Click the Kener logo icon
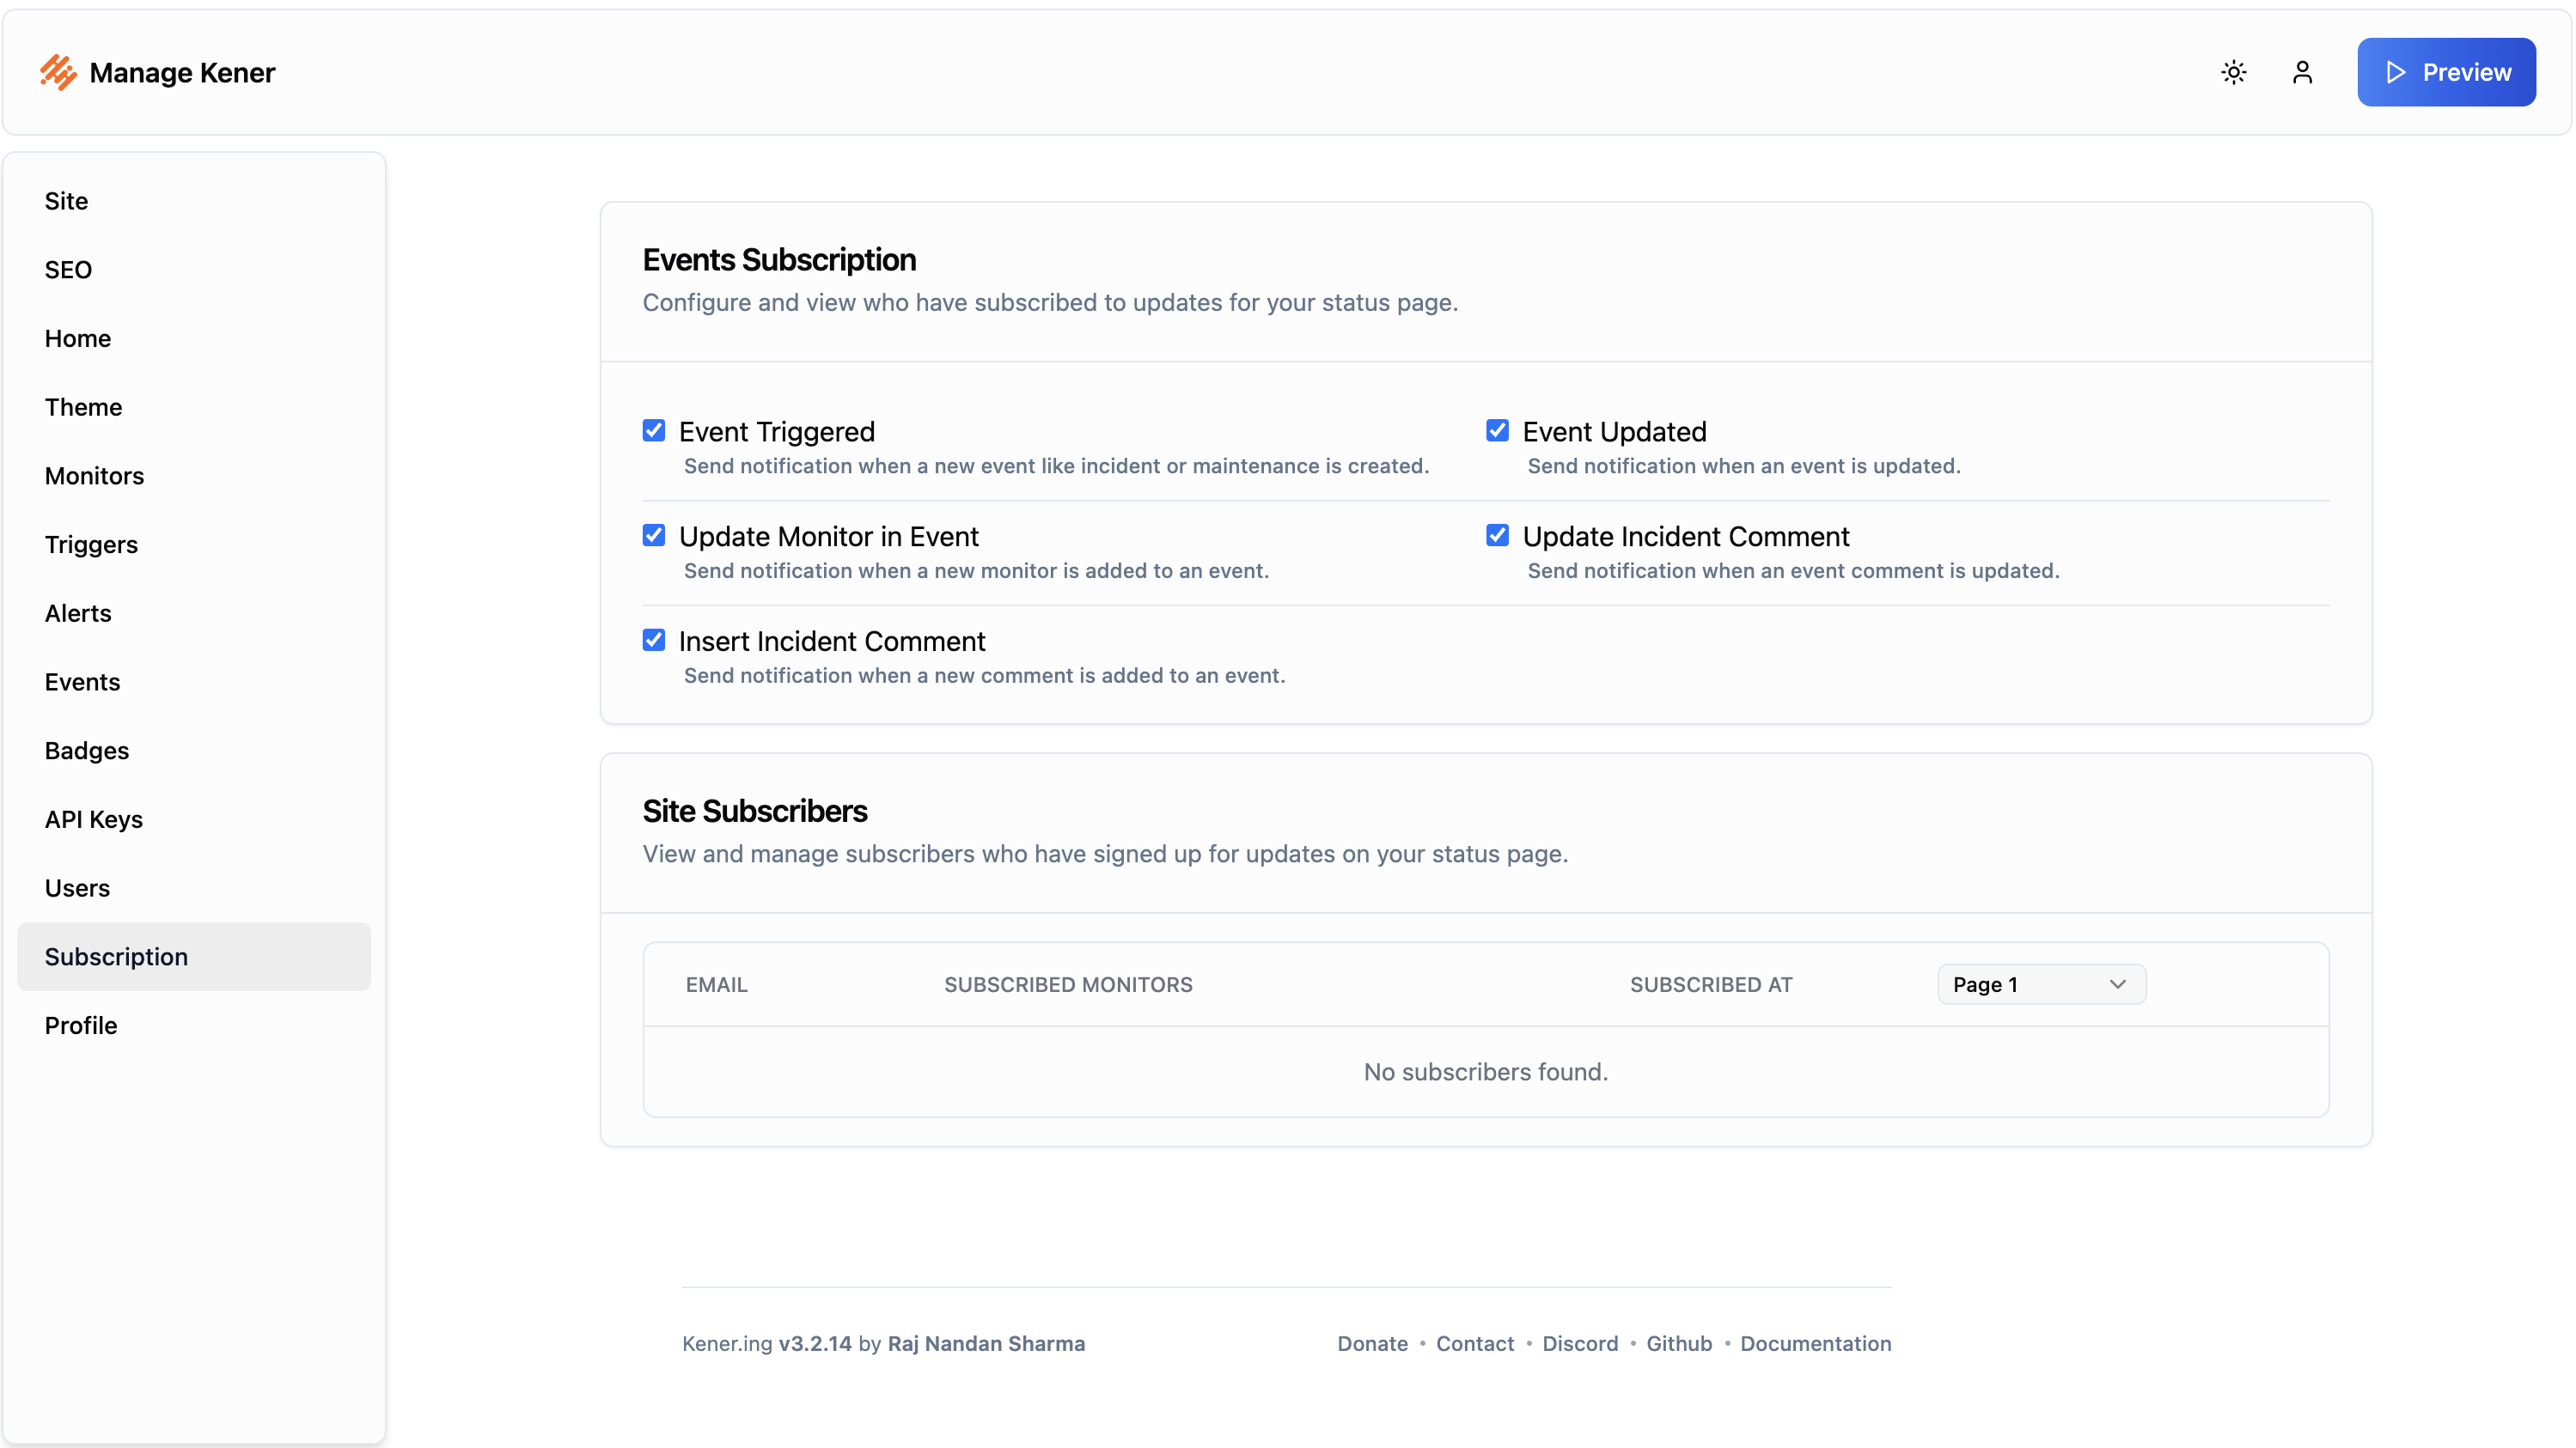The width and height of the screenshot is (2576, 1448). pyautogui.click(x=58, y=72)
